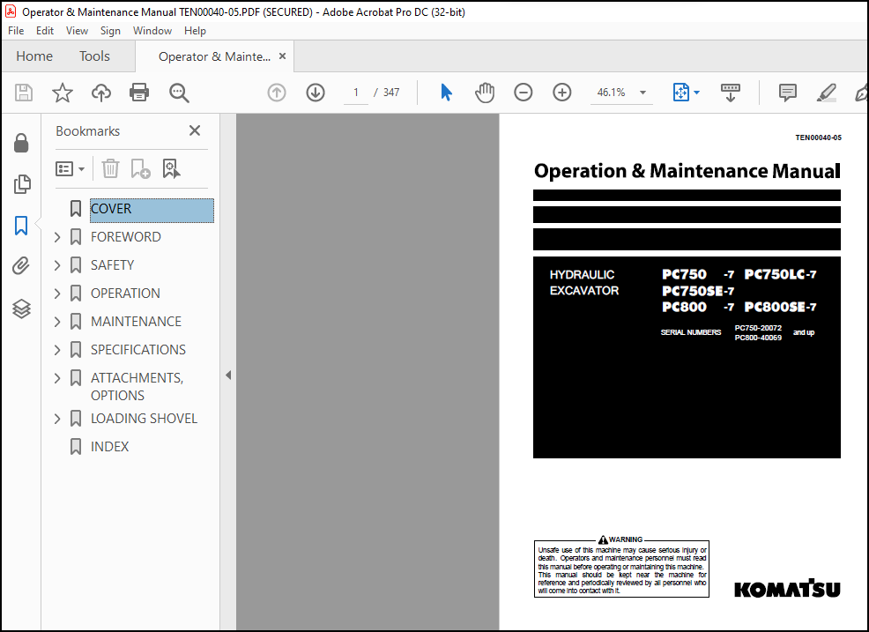Click the Fit page view icon

[x=680, y=93]
